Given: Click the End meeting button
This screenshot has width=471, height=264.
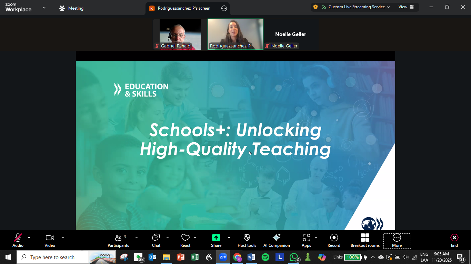Looking at the screenshot, I should coord(454,240).
